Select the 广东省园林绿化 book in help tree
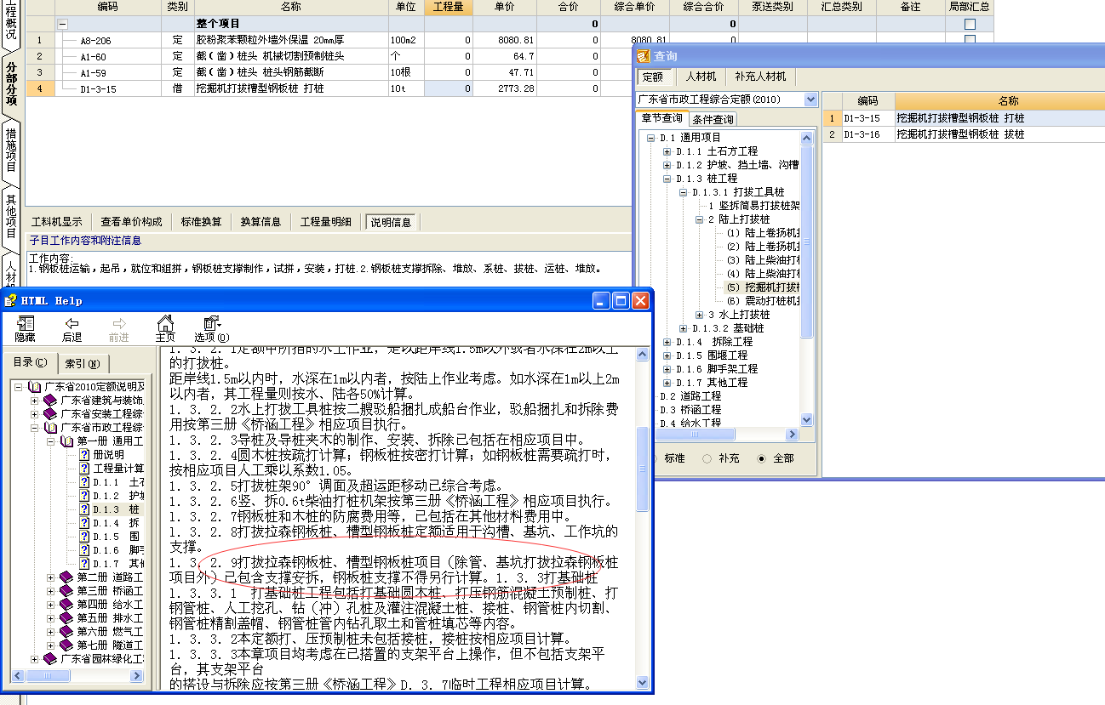The height and width of the screenshot is (705, 1105). pos(94,658)
